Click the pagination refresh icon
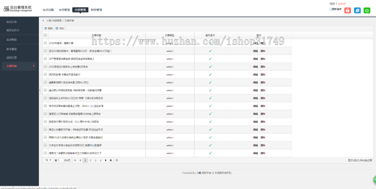The width and height of the screenshot is (376, 189). pos(117,160)
